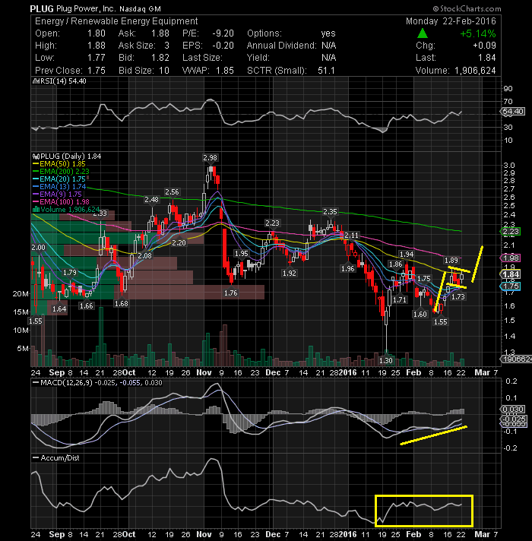
Task: Click the 1.94 price label
Action: pyautogui.click(x=407, y=255)
